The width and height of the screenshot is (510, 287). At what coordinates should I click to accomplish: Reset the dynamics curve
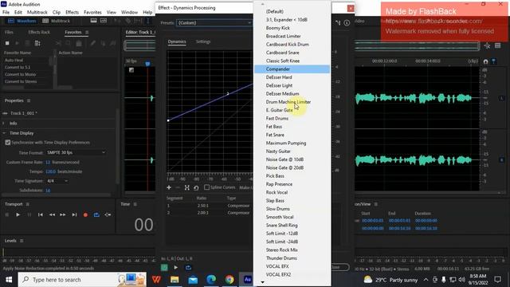click(x=196, y=188)
